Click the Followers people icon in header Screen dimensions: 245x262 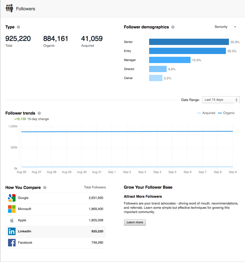(10, 9)
